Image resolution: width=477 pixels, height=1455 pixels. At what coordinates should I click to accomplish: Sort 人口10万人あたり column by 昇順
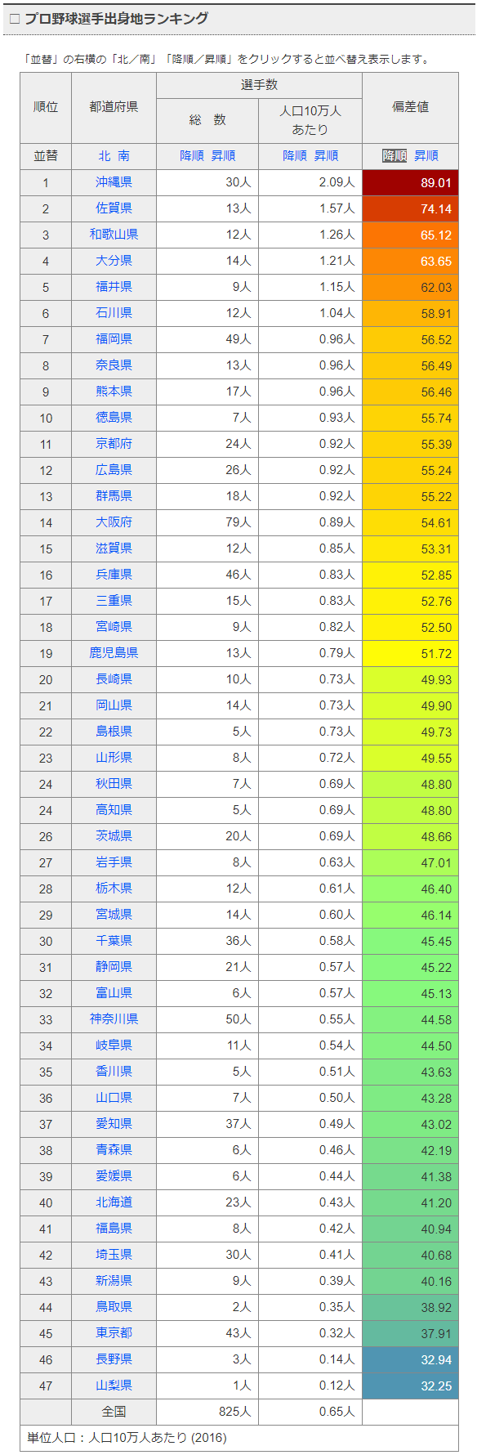[326, 156]
